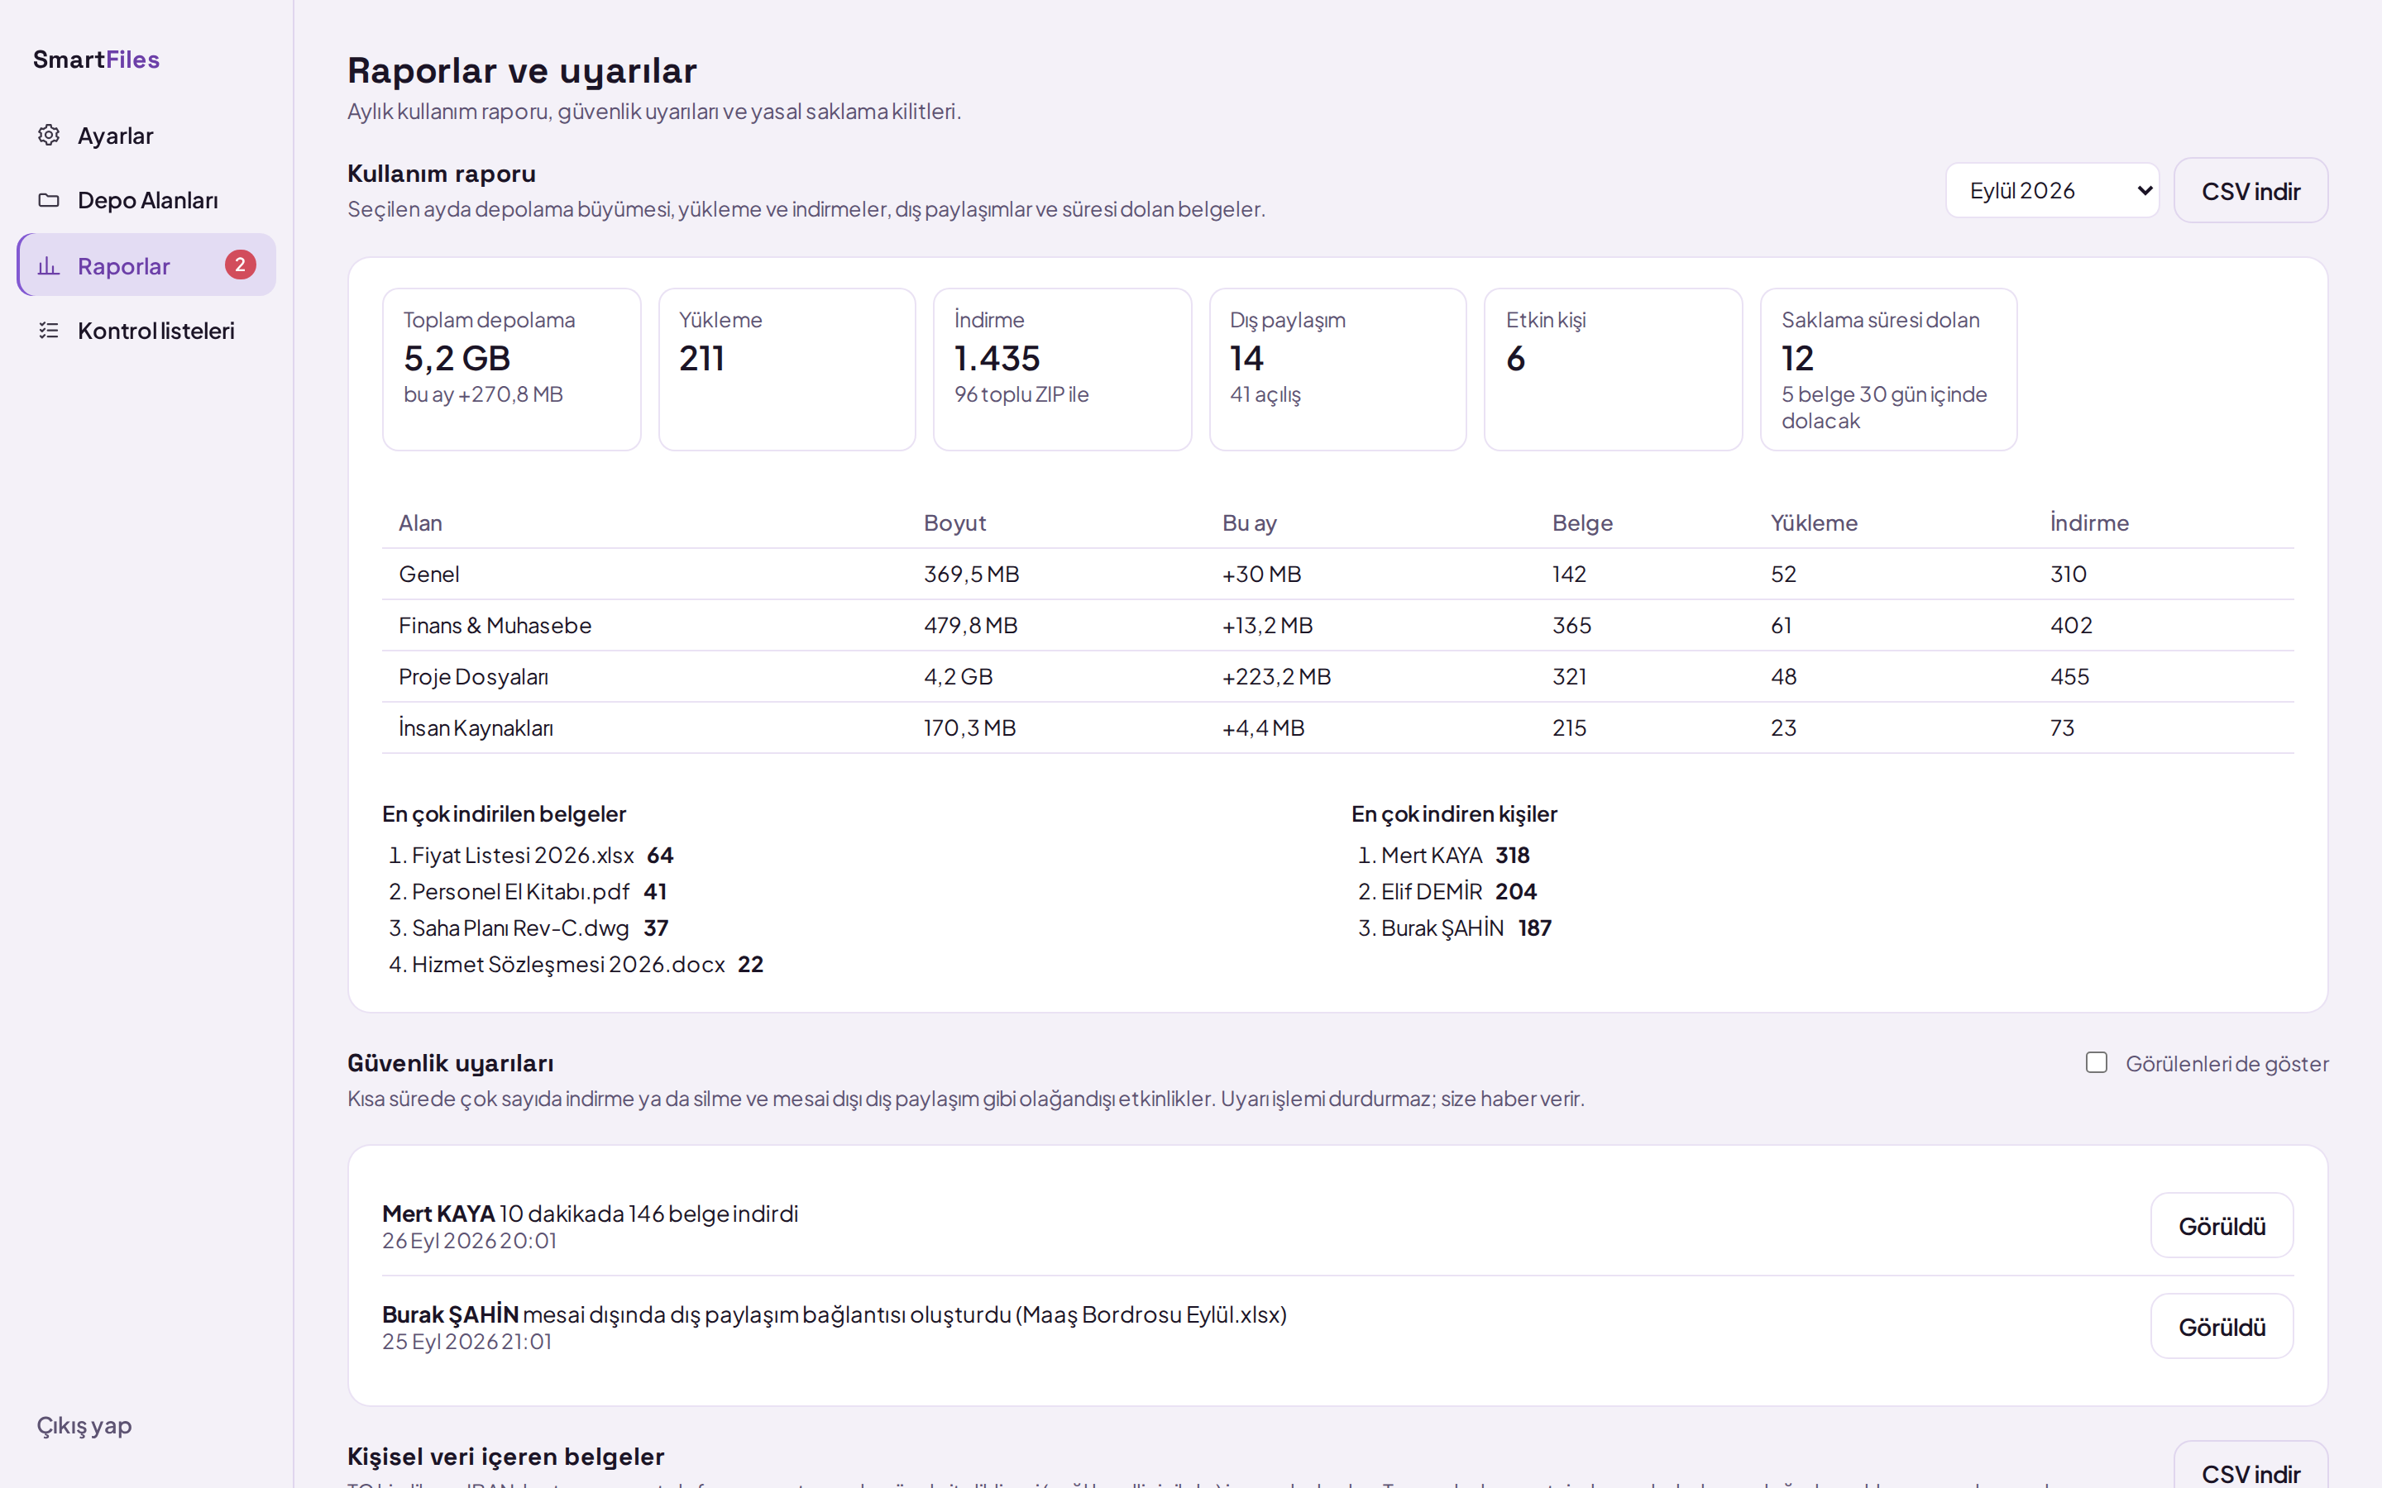The width and height of the screenshot is (2382, 1488).
Task: Download usage report with CSV indir
Action: [x=2250, y=191]
